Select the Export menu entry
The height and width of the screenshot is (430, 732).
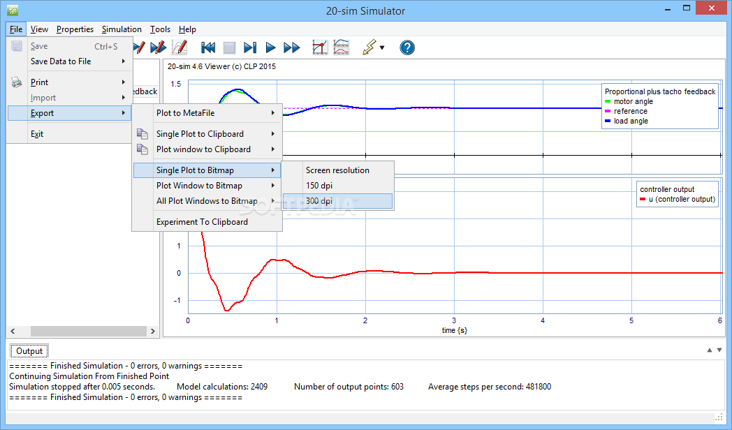pos(70,113)
